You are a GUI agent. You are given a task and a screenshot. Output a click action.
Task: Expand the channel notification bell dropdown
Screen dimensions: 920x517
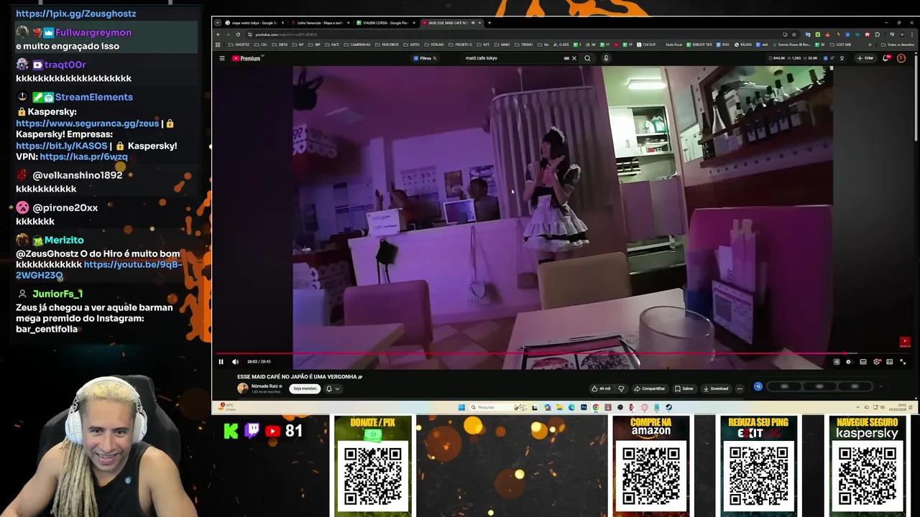click(332, 388)
